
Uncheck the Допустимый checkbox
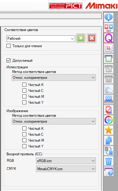tap(8, 61)
